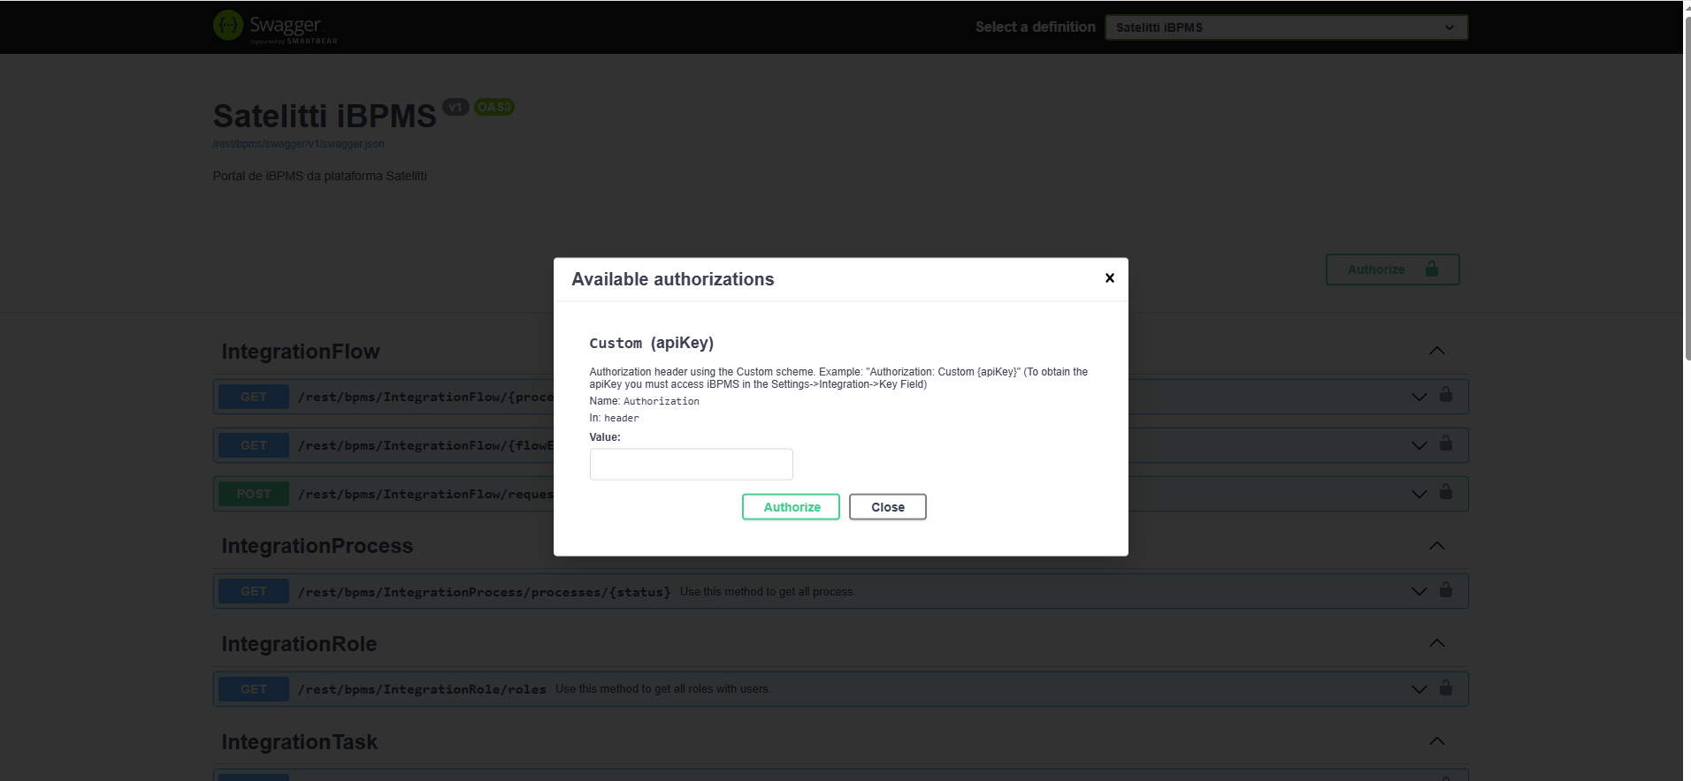Click the OAS3 badge next to title
1691x781 pixels.
(494, 107)
